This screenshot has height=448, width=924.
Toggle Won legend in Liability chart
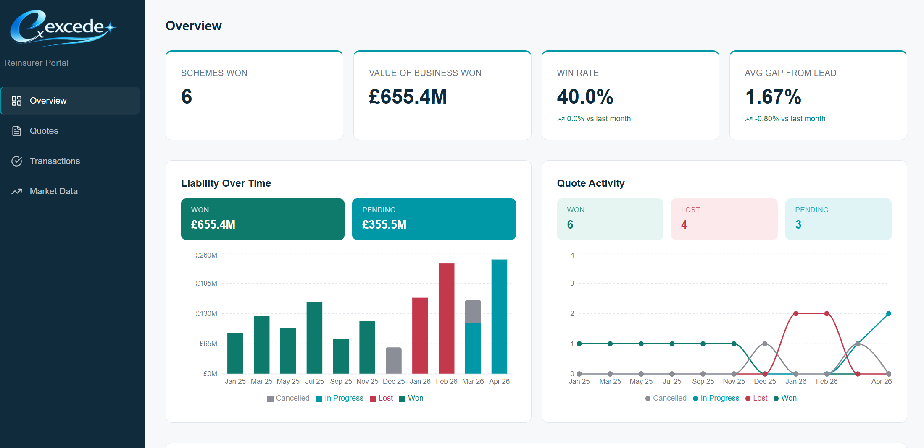411,398
